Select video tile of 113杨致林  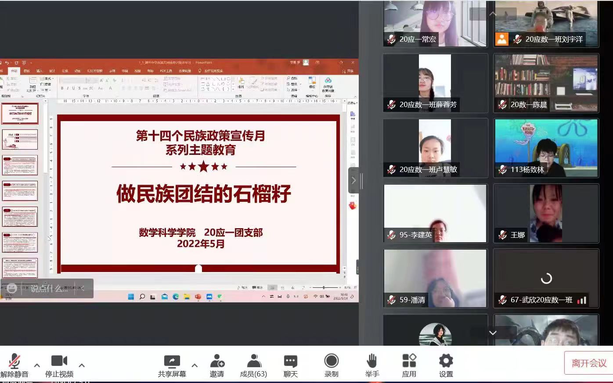[x=546, y=148]
